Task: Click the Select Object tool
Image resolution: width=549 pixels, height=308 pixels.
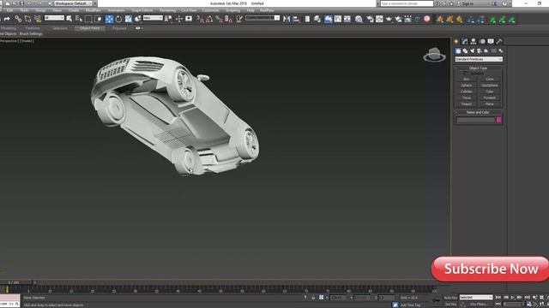Action: coord(69,19)
